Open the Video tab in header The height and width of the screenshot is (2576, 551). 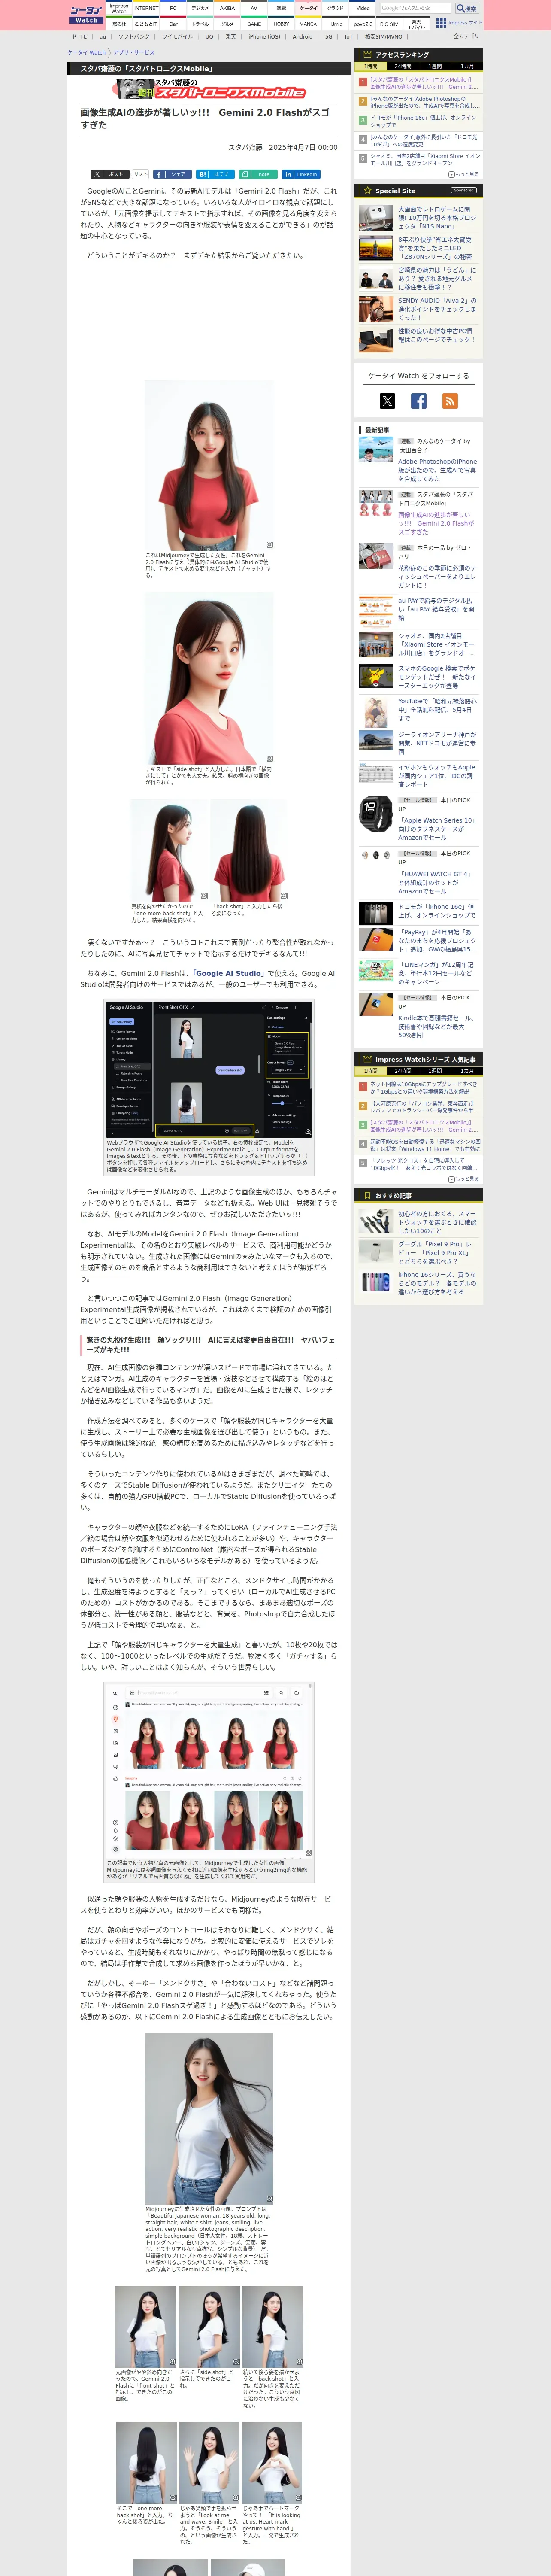tap(362, 8)
